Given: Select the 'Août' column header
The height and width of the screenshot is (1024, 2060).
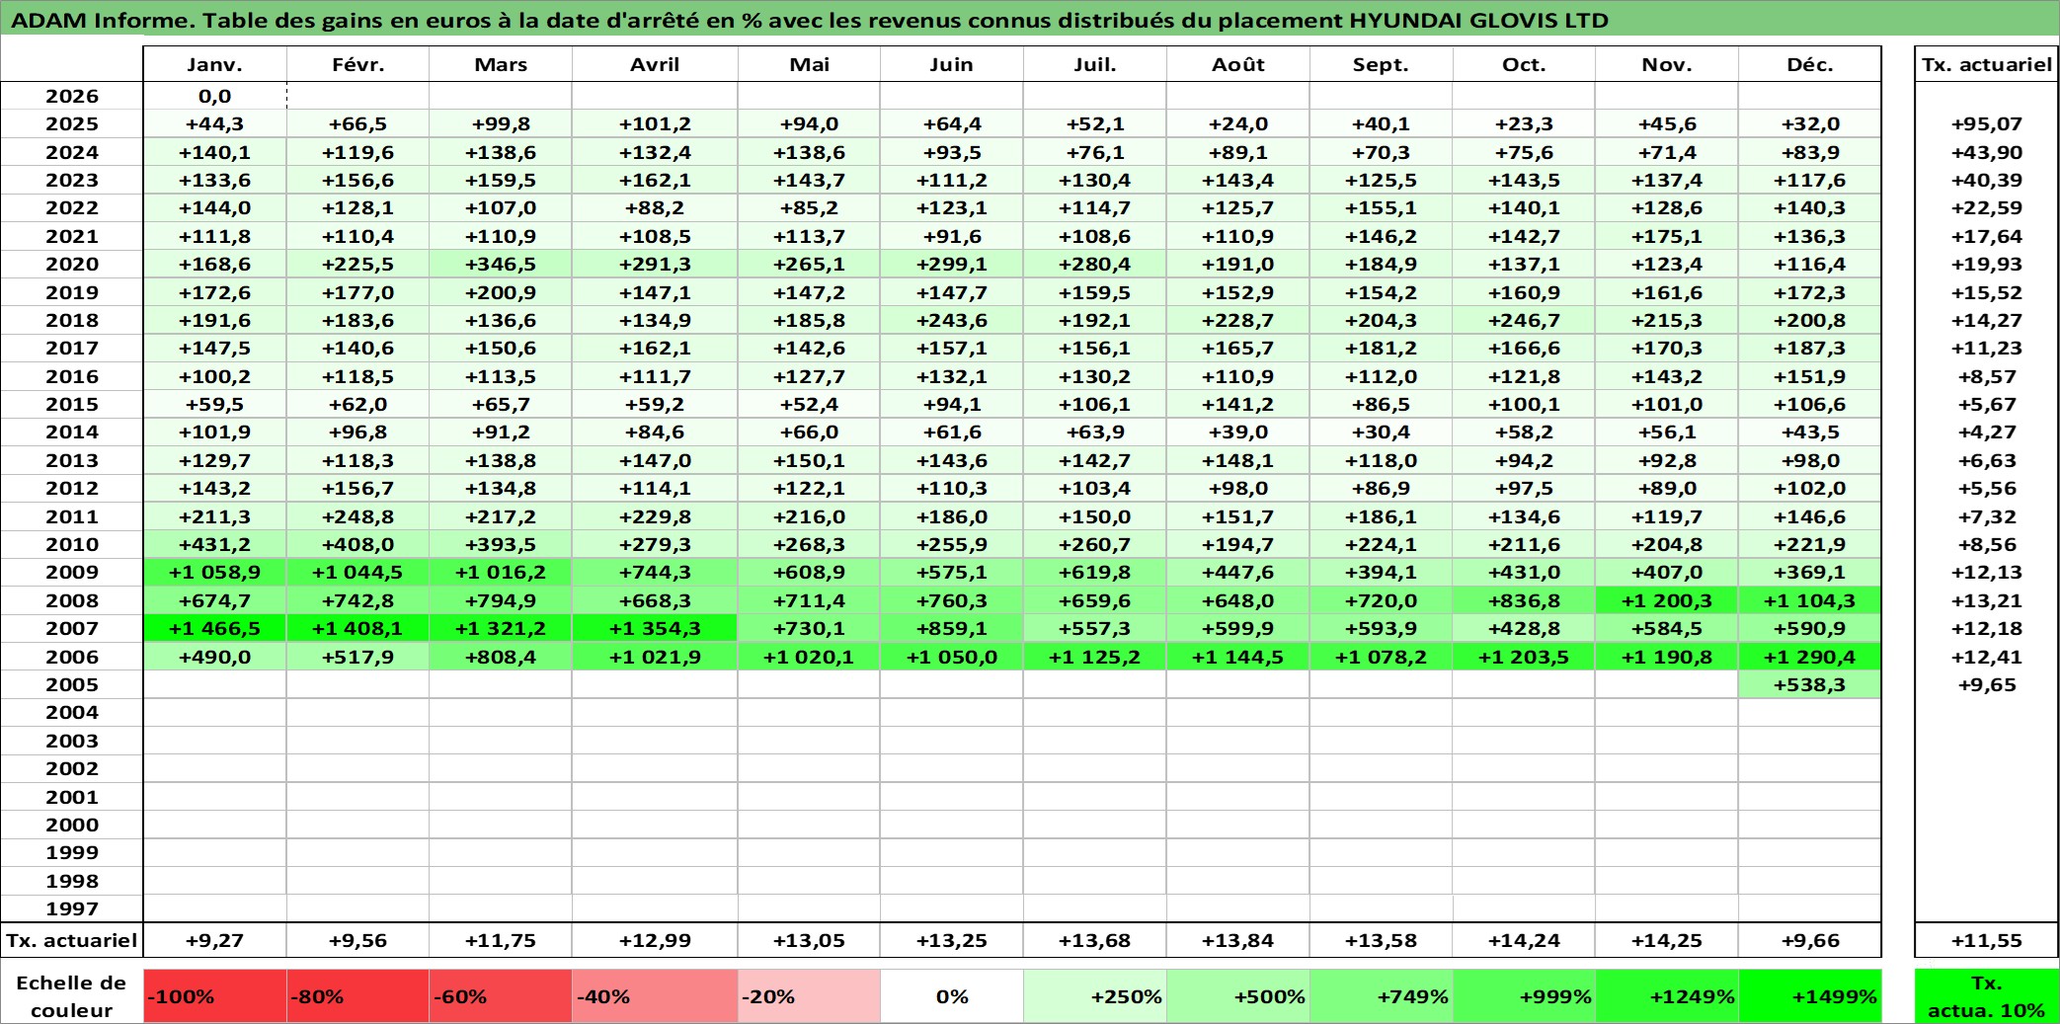Looking at the screenshot, I should click(1238, 64).
